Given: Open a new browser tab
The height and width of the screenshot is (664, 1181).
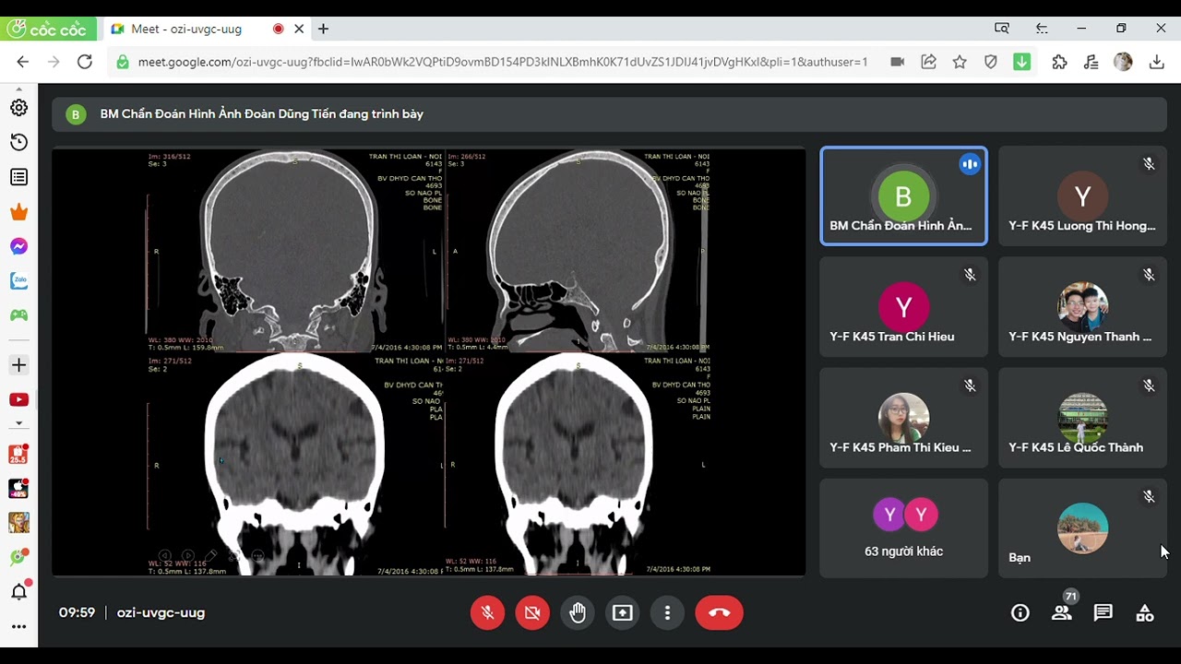Looking at the screenshot, I should (323, 29).
